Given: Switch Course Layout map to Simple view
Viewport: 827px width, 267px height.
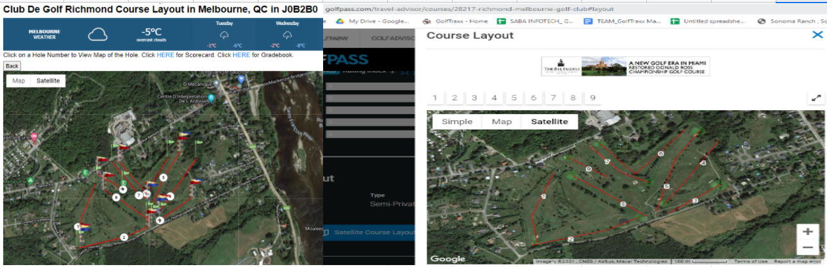Looking at the screenshot, I should point(457,122).
